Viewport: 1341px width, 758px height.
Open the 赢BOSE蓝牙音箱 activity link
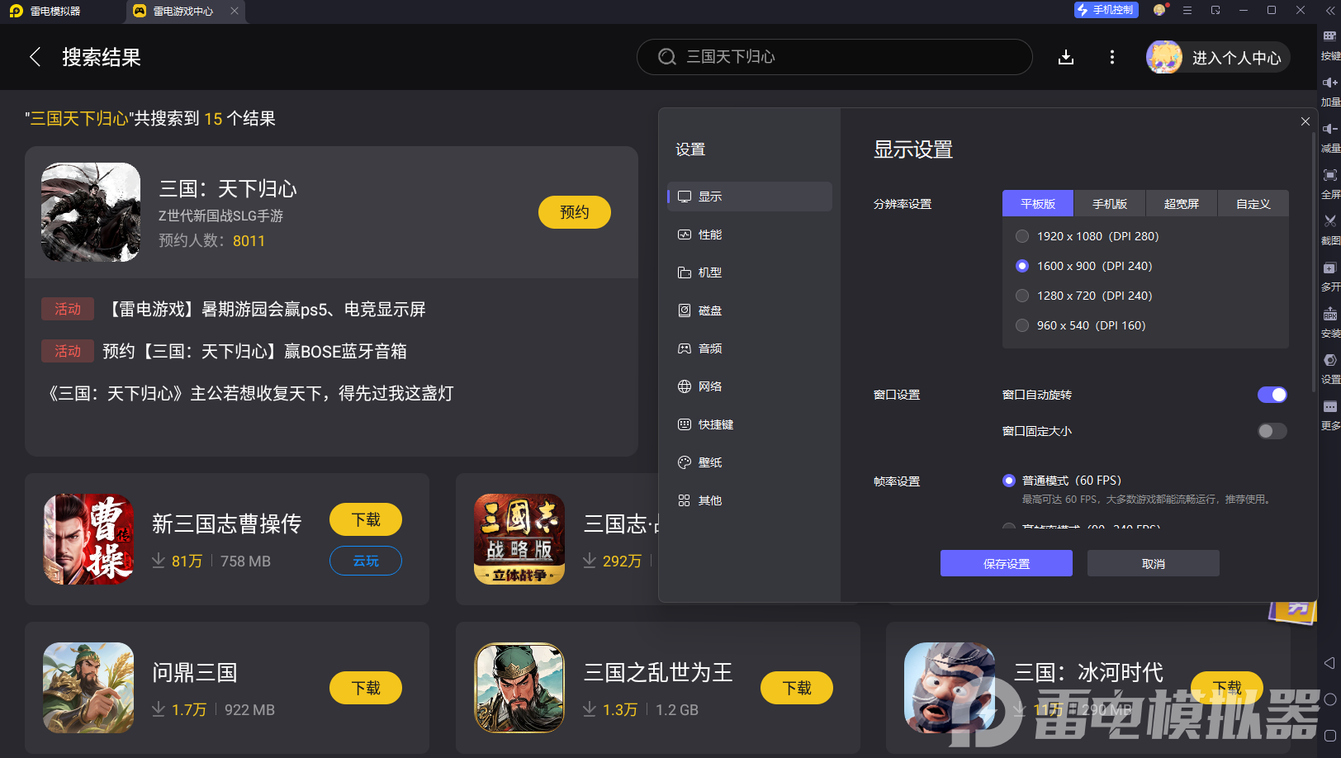tap(254, 351)
